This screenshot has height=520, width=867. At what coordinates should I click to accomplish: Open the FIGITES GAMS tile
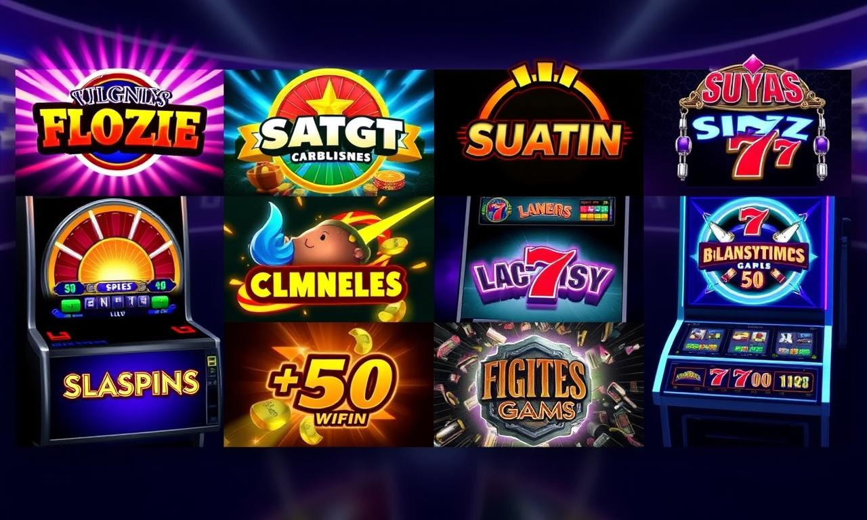pos(538,384)
